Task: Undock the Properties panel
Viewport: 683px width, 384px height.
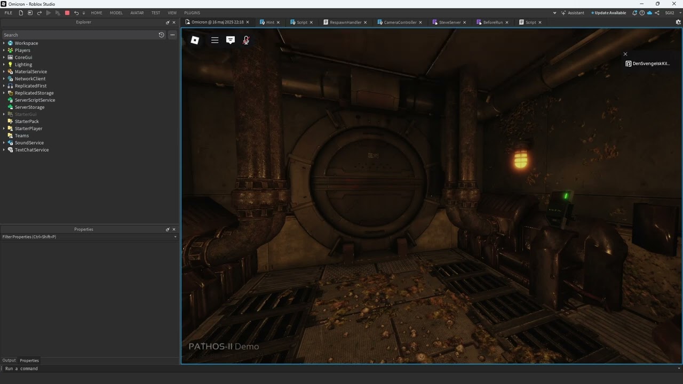Action: click(x=168, y=229)
